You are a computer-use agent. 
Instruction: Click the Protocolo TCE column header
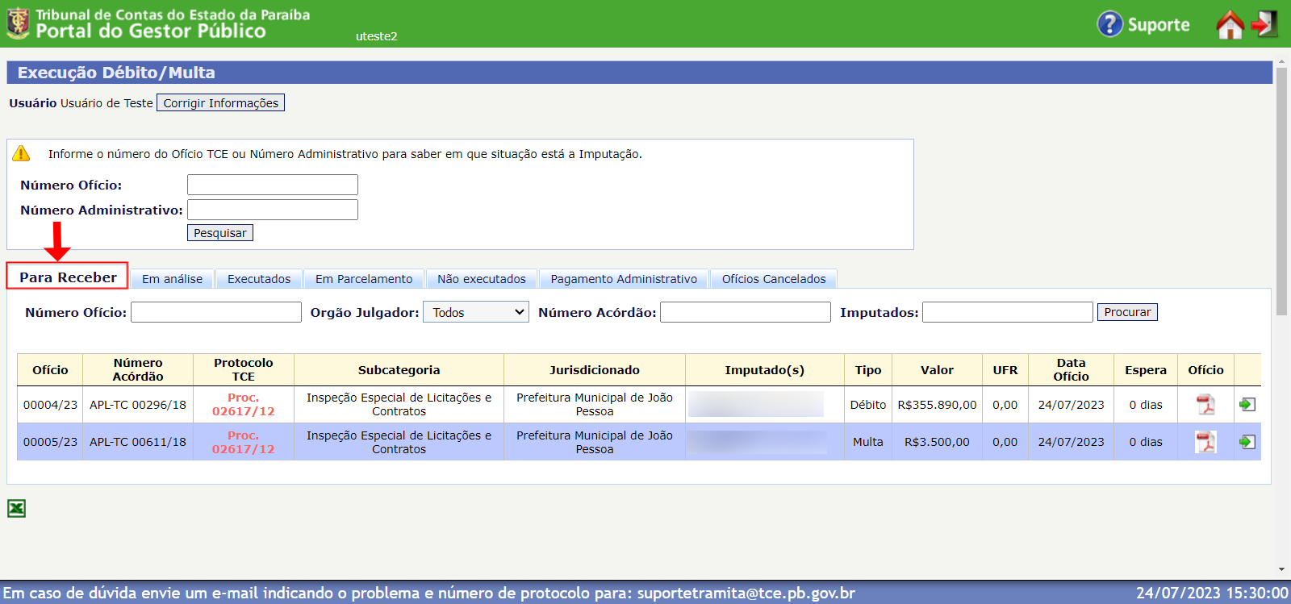[x=244, y=370]
